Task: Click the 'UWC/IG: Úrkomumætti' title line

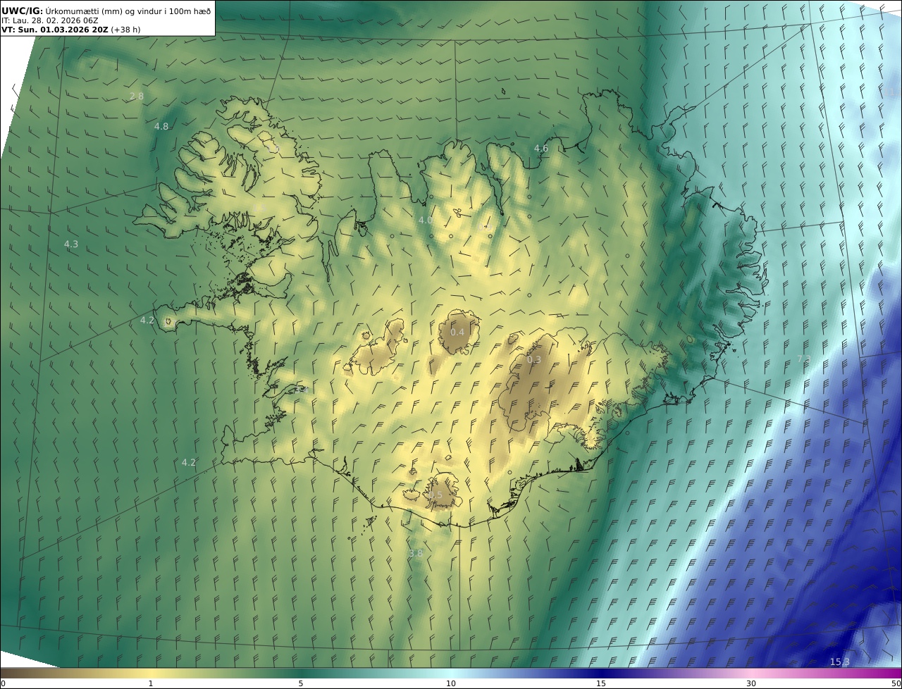Action: pos(106,11)
